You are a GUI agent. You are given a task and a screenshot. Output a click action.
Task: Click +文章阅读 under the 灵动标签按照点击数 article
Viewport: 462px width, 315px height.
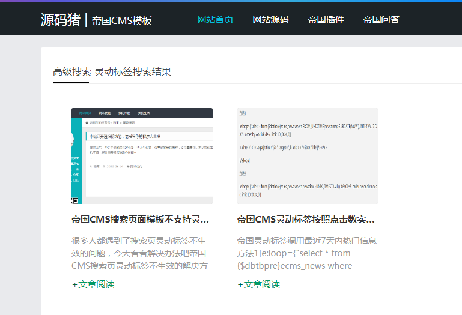coord(259,284)
